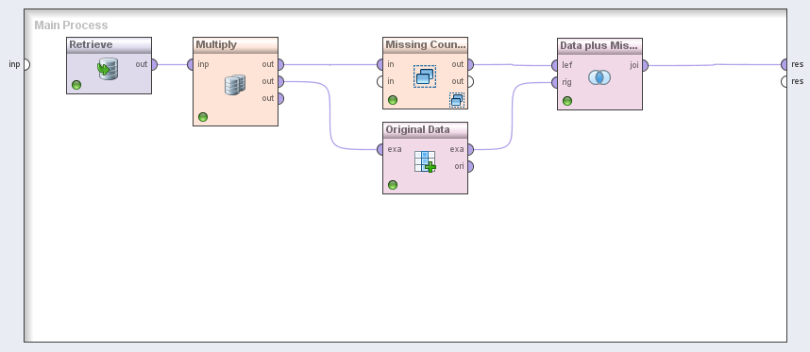
Task: Click the Retrieve out port
Action: click(x=154, y=64)
